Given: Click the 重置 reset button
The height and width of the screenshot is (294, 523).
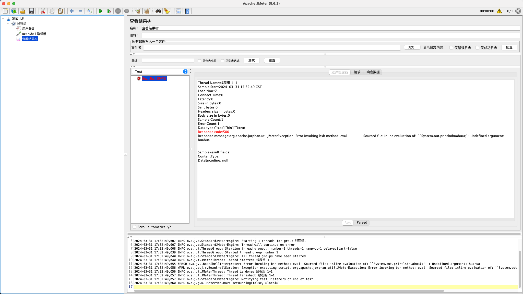Looking at the screenshot, I should 272,60.
